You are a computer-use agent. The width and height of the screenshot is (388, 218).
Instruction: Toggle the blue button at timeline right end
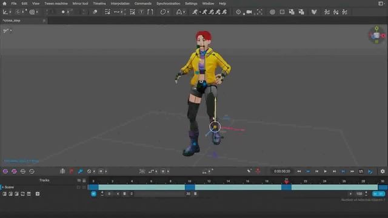click(x=378, y=194)
